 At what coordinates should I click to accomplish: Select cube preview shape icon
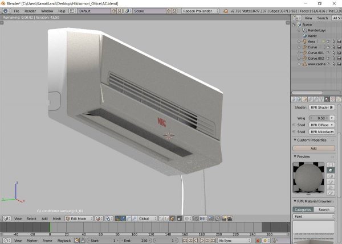(331, 176)
